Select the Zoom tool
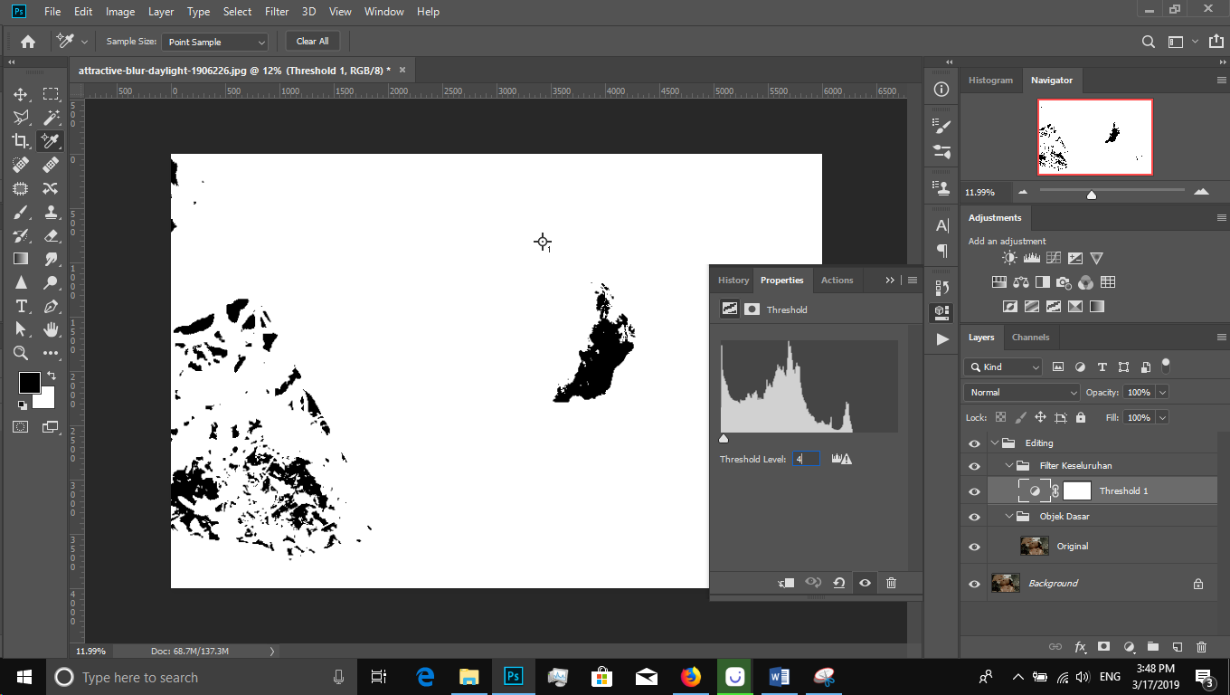The width and height of the screenshot is (1230, 695). 20,353
